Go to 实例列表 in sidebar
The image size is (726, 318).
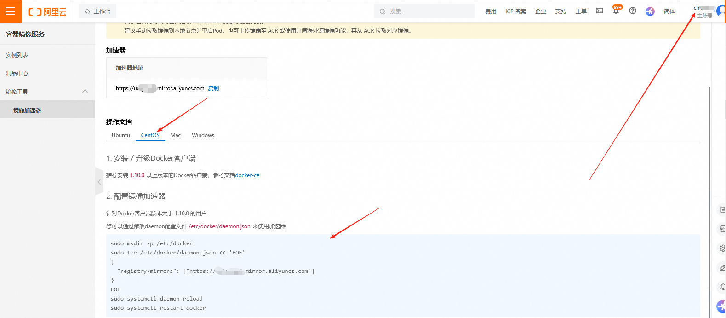[17, 55]
